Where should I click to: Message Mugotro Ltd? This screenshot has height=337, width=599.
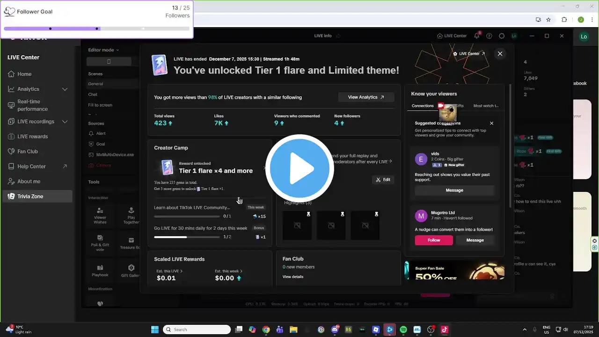click(x=475, y=240)
